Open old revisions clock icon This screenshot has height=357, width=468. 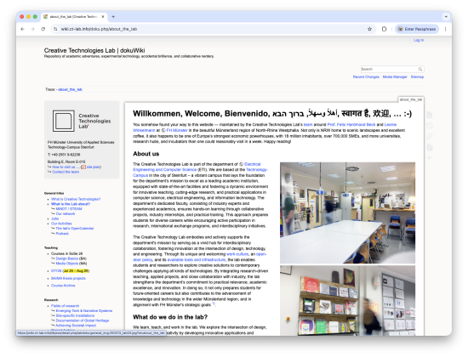tap(430, 126)
